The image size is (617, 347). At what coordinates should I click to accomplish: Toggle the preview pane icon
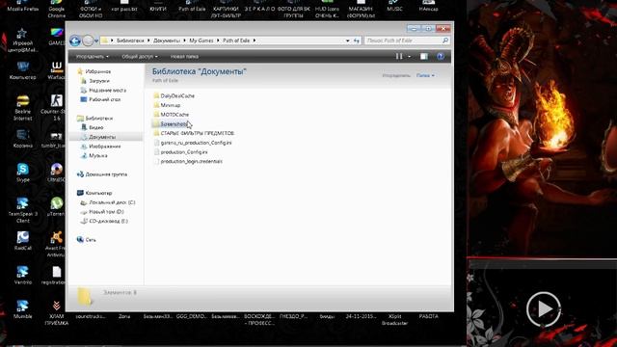click(x=424, y=57)
